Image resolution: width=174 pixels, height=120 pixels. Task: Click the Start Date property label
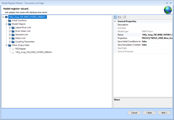(x=122, y=48)
